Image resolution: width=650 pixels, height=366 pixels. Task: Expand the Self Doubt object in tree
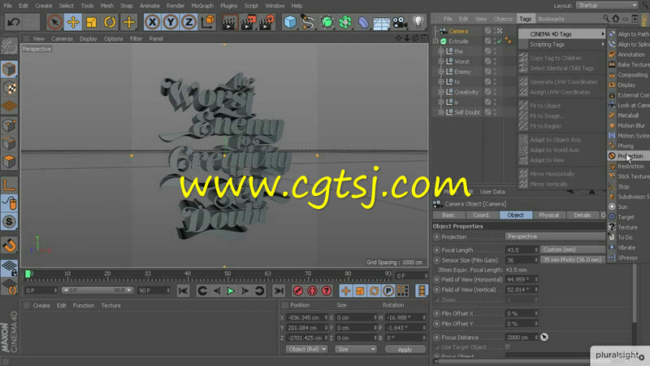tap(441, 112)
